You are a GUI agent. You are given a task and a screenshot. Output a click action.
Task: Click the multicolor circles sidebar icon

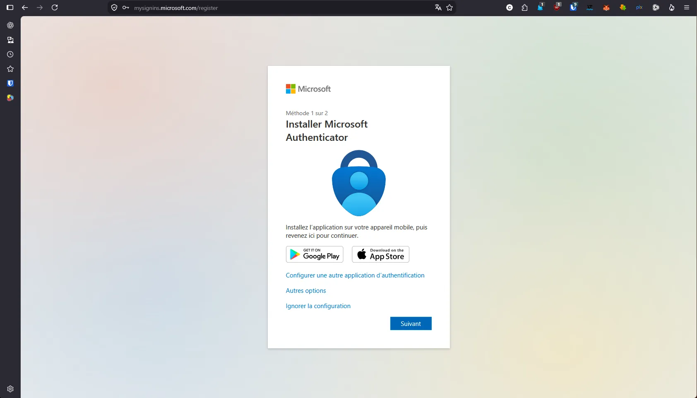coord(10,98)
